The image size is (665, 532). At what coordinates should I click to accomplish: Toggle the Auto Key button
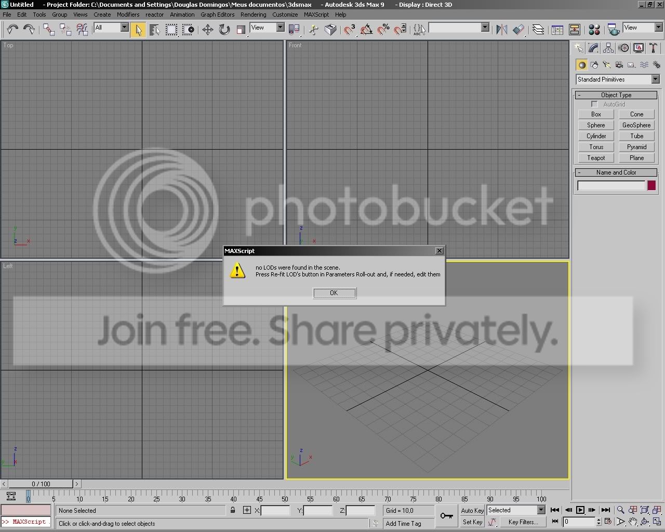tap(472, 510)
